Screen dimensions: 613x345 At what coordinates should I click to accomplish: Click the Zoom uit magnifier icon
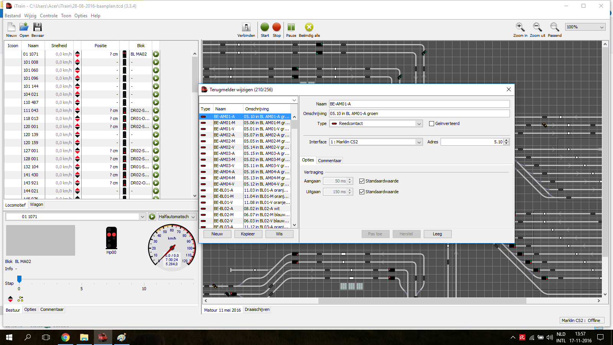click(x=538, y=27)
